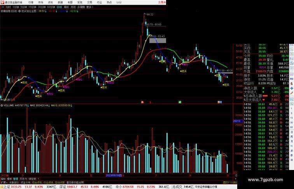Click the yellow icon before 上证 in status bar
294x189 pixels.
click(x=2, y=187)
